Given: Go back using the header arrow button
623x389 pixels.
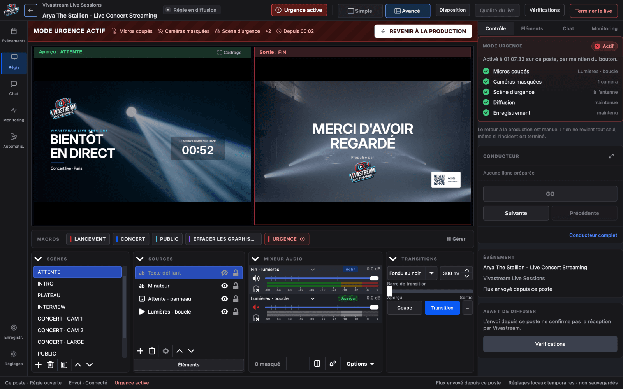Looking at the screenshot, I should coord(31,11).
